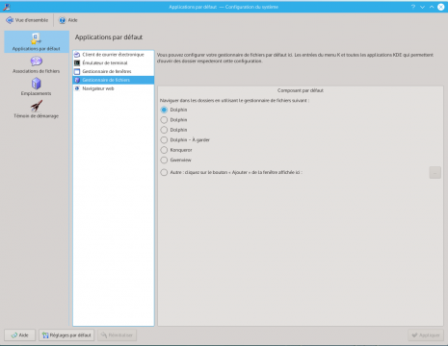Image resolution: width=448 pixels, height=346 pixels.
Task: Choose the currently selected Dolphin radio
Action: pos(164,110)
